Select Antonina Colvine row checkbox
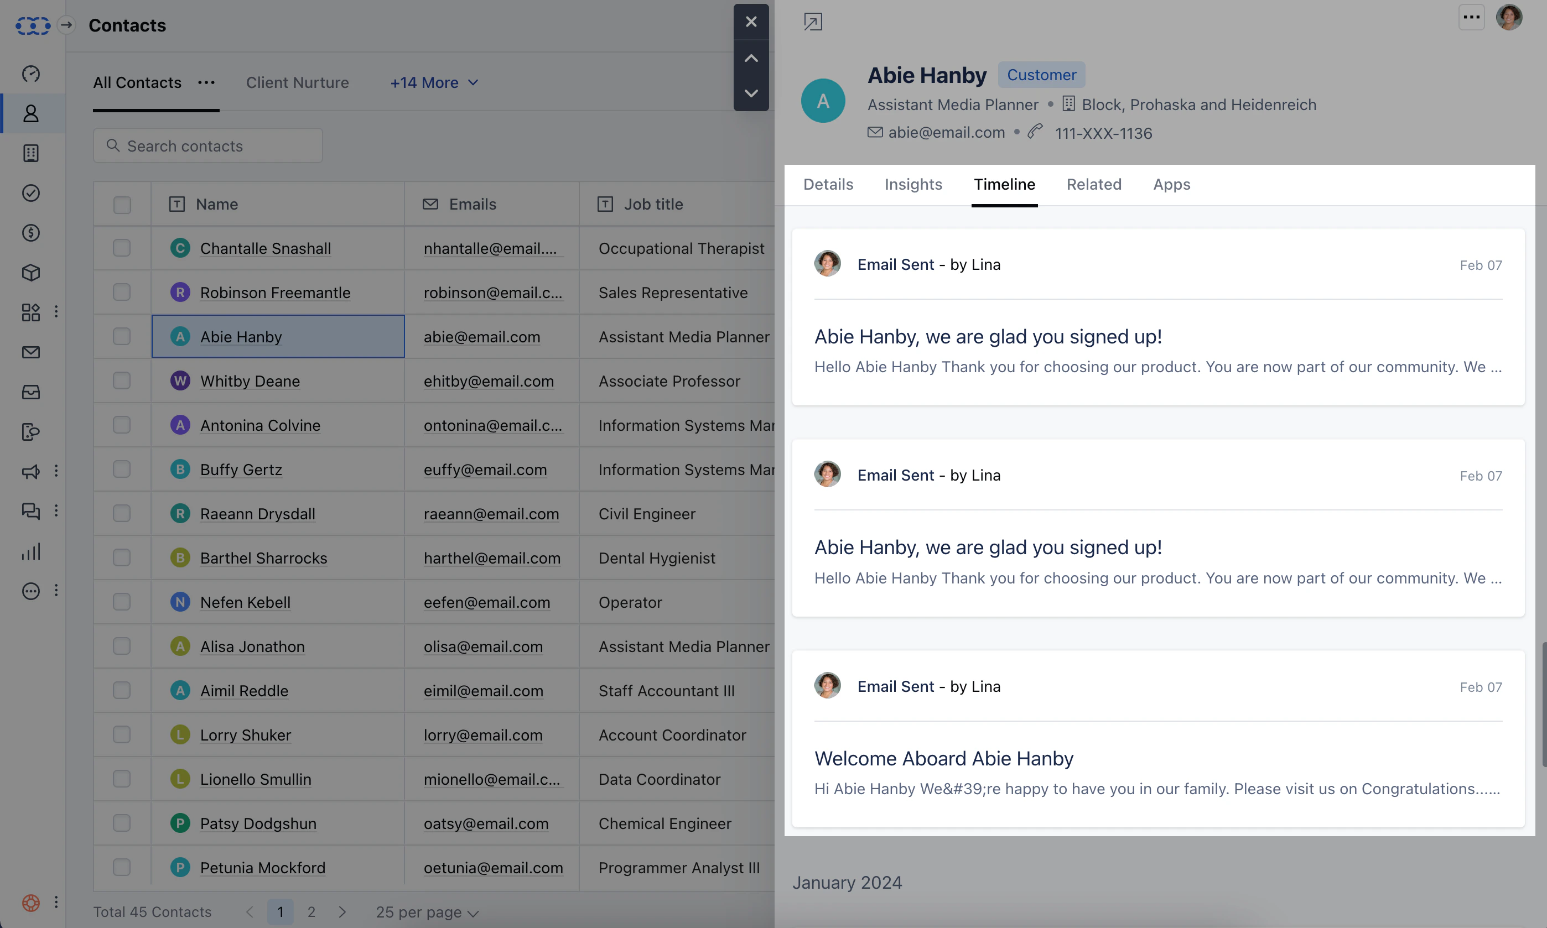The width and height of the screenshot is (1547, 928). coord(121,425)
